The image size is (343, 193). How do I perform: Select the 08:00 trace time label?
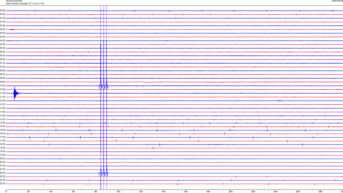(3, 71)
